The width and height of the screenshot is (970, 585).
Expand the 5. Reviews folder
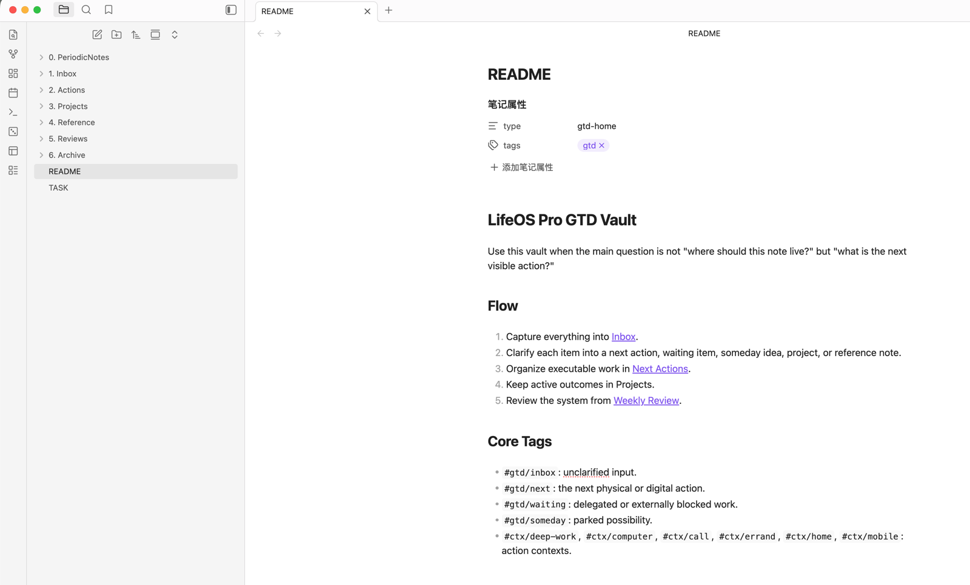click(136, 139)
